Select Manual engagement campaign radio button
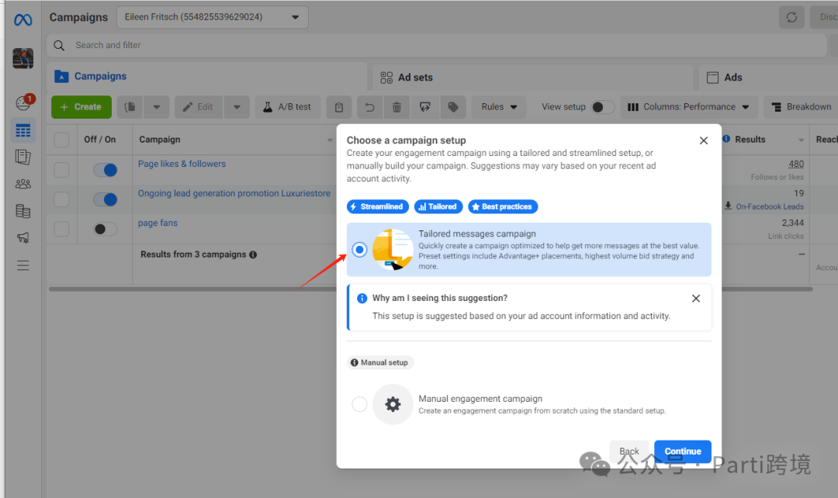This screenshot has width=838, height=498. [359, 404]
